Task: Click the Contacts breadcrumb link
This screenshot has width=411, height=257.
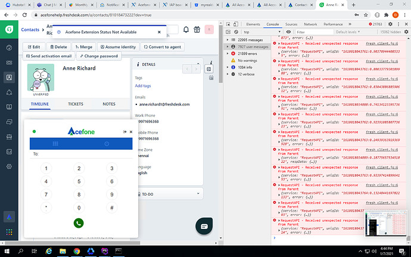Action: tap(30, 30)
